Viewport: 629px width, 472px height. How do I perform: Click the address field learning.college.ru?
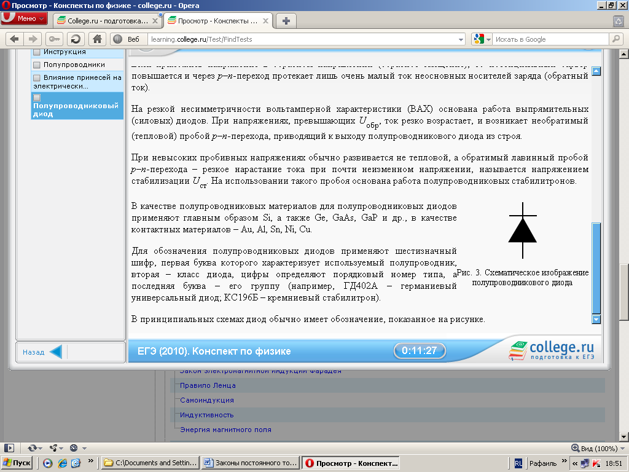click(303, 39)
